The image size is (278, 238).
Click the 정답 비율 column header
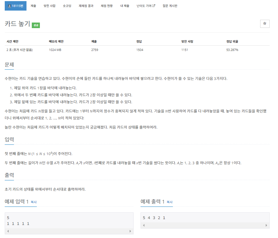tap(232, 41)
